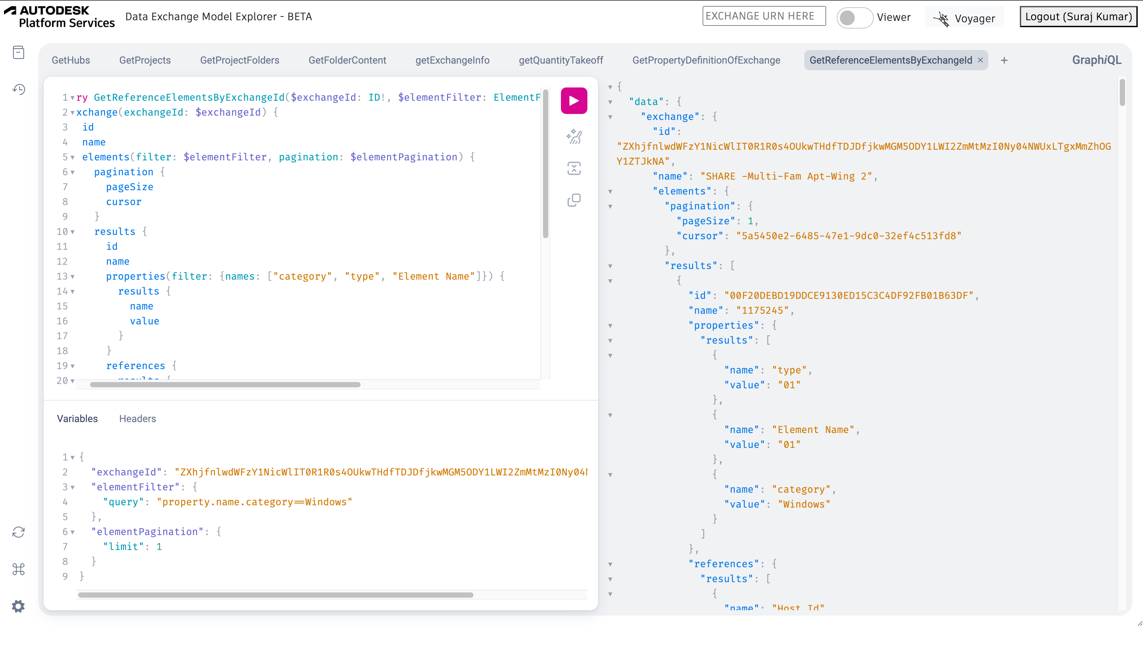Collapse elementFilter in variables line 3
The height and width of the screenshot is (658, 1143).
[72, 487]
